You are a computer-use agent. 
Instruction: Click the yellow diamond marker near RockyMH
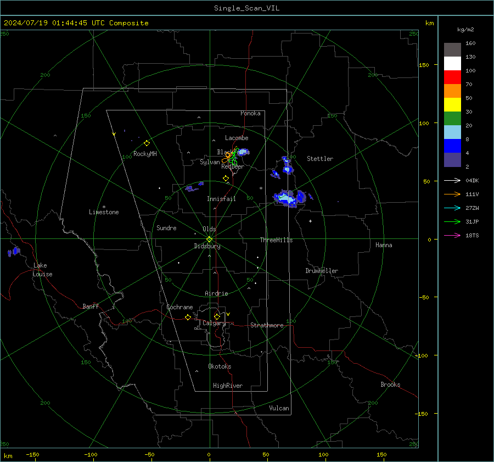147,143
